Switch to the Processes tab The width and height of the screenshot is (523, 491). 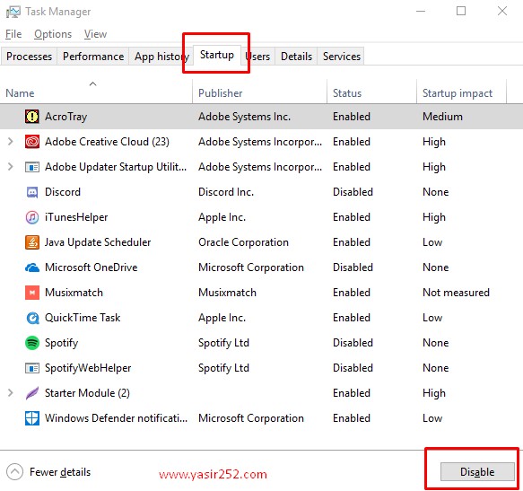pyautogui.click(x=29, y=56)
